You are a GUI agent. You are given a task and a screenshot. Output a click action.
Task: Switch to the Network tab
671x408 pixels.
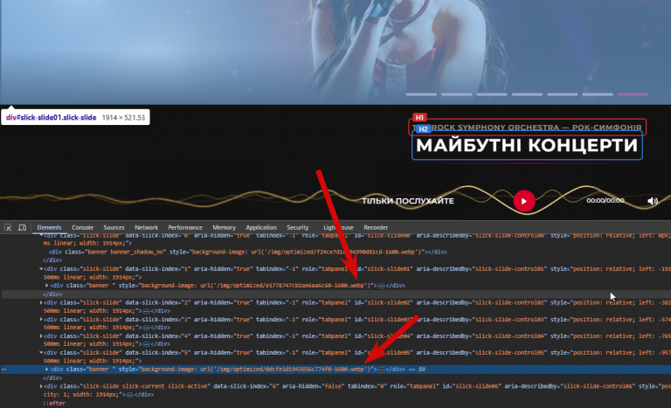147,227
